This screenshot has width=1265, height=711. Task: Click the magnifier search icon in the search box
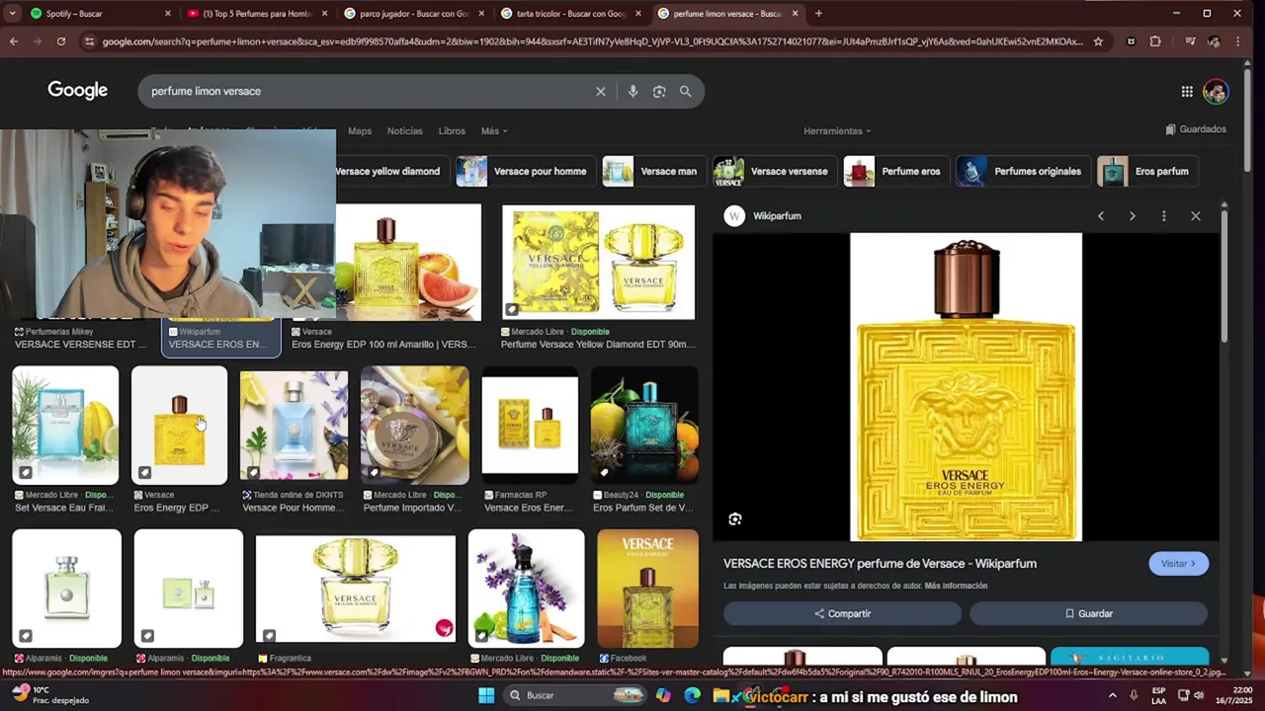pos(685,91)
